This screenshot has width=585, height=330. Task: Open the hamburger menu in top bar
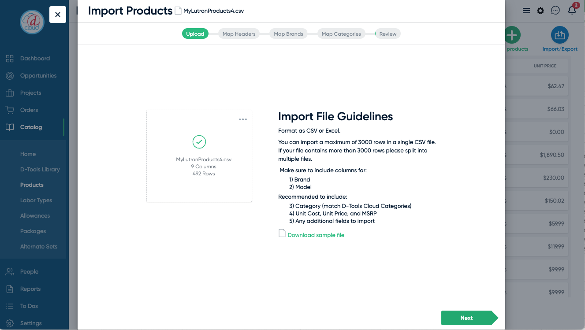pyautogui.click(x=526, y=11)
